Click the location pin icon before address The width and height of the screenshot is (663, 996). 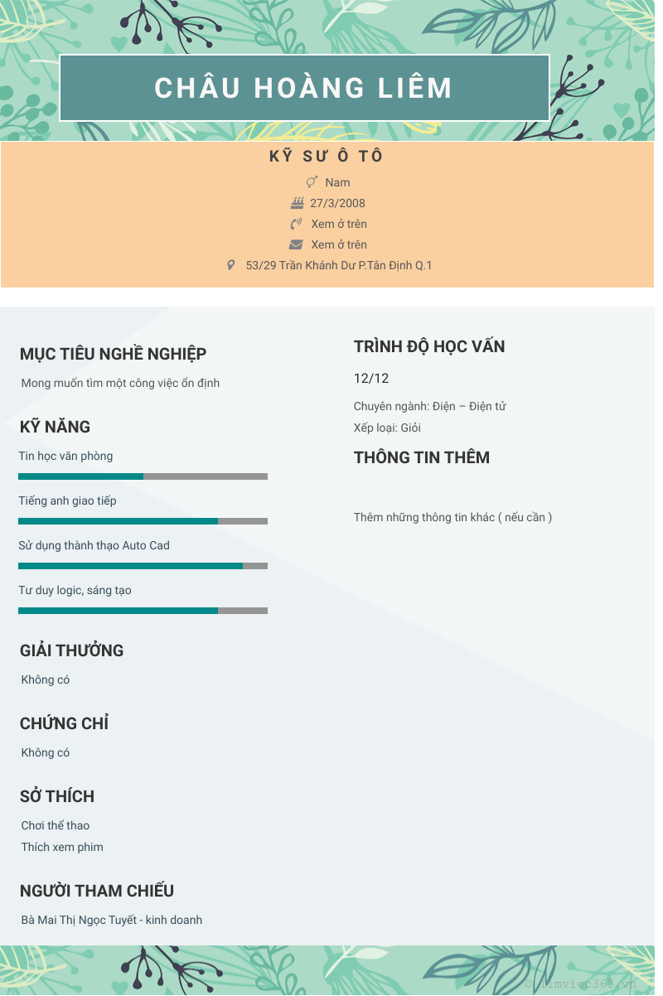click(231, 265)
